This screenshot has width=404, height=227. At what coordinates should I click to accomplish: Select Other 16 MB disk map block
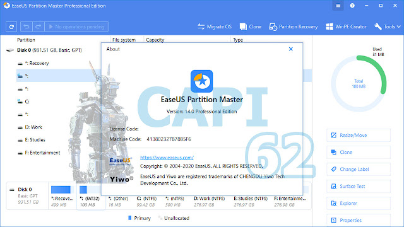coord(118,202)
